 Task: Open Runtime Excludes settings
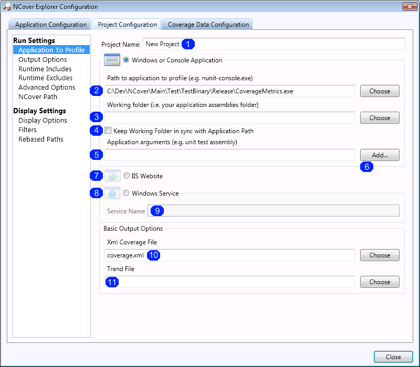(45, 78)
